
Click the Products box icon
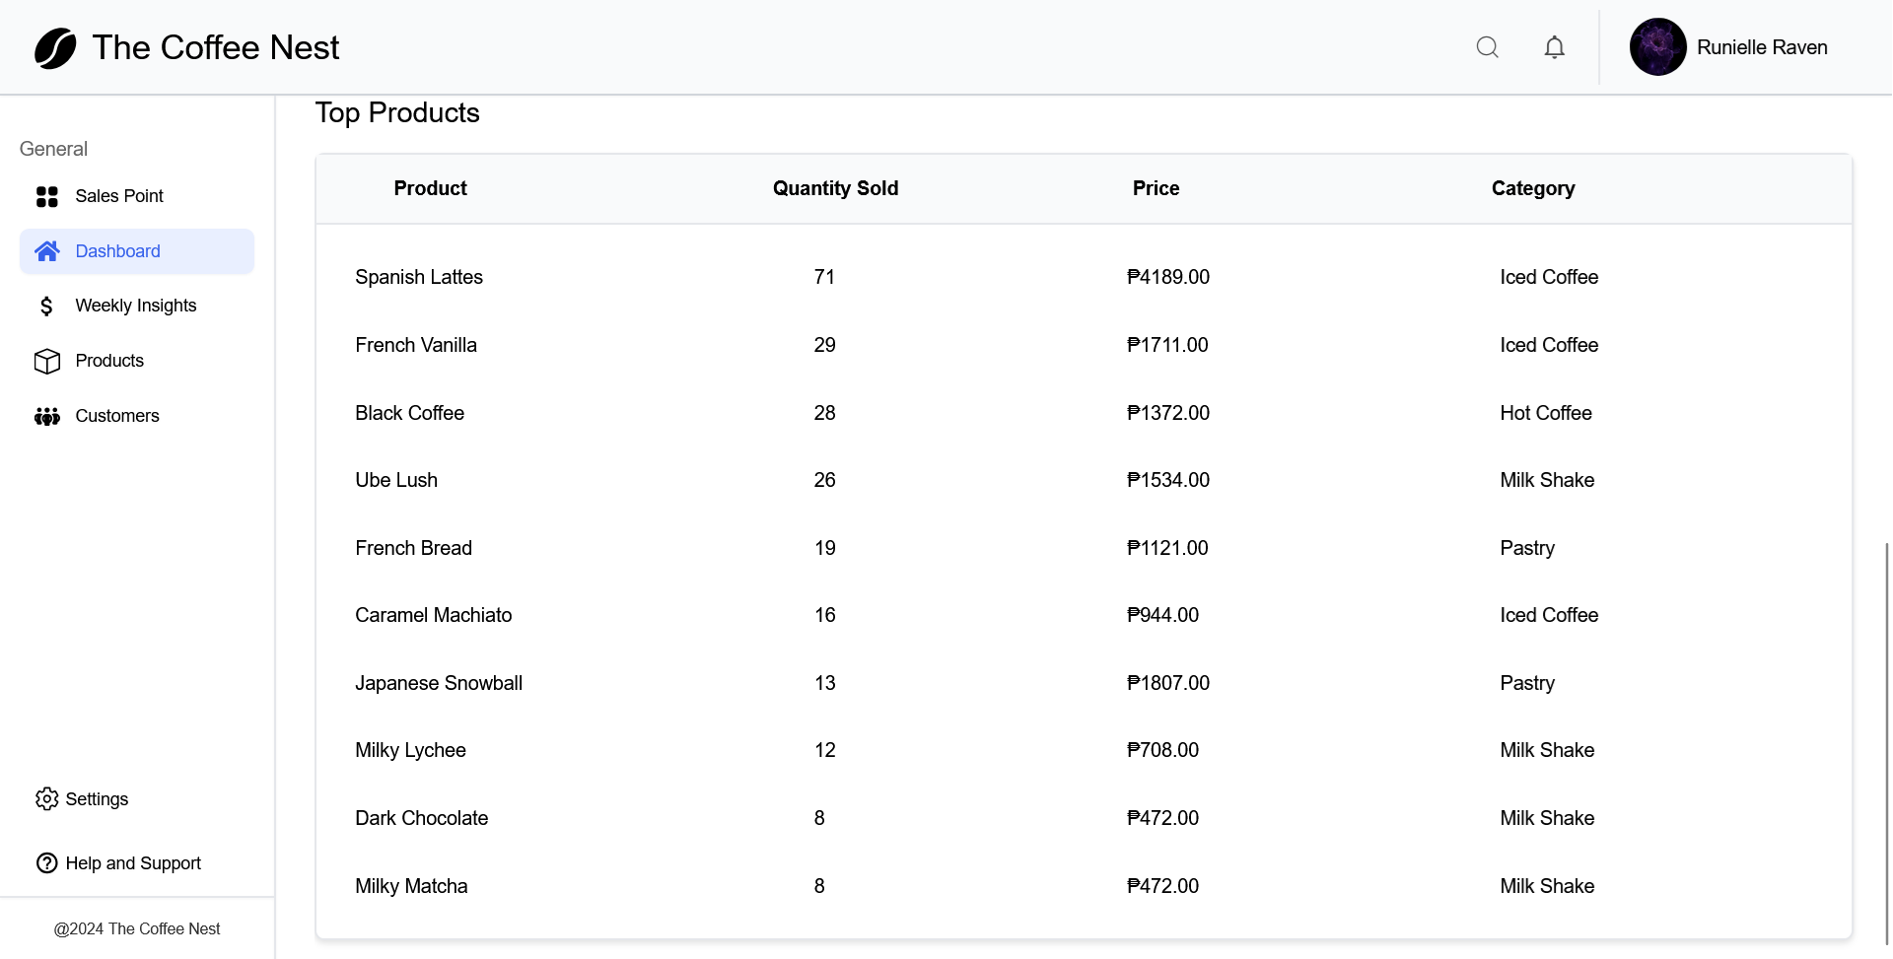[x=46, y=361]
